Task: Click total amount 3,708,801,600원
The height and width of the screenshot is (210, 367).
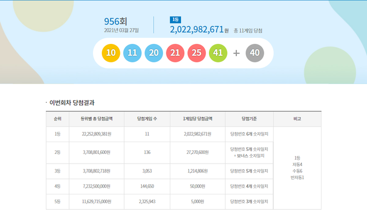Action: point(97,152)
